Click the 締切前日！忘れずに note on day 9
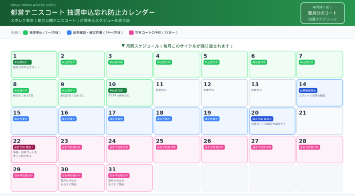This screenshot has height=196, width=355. pos(72,96)
